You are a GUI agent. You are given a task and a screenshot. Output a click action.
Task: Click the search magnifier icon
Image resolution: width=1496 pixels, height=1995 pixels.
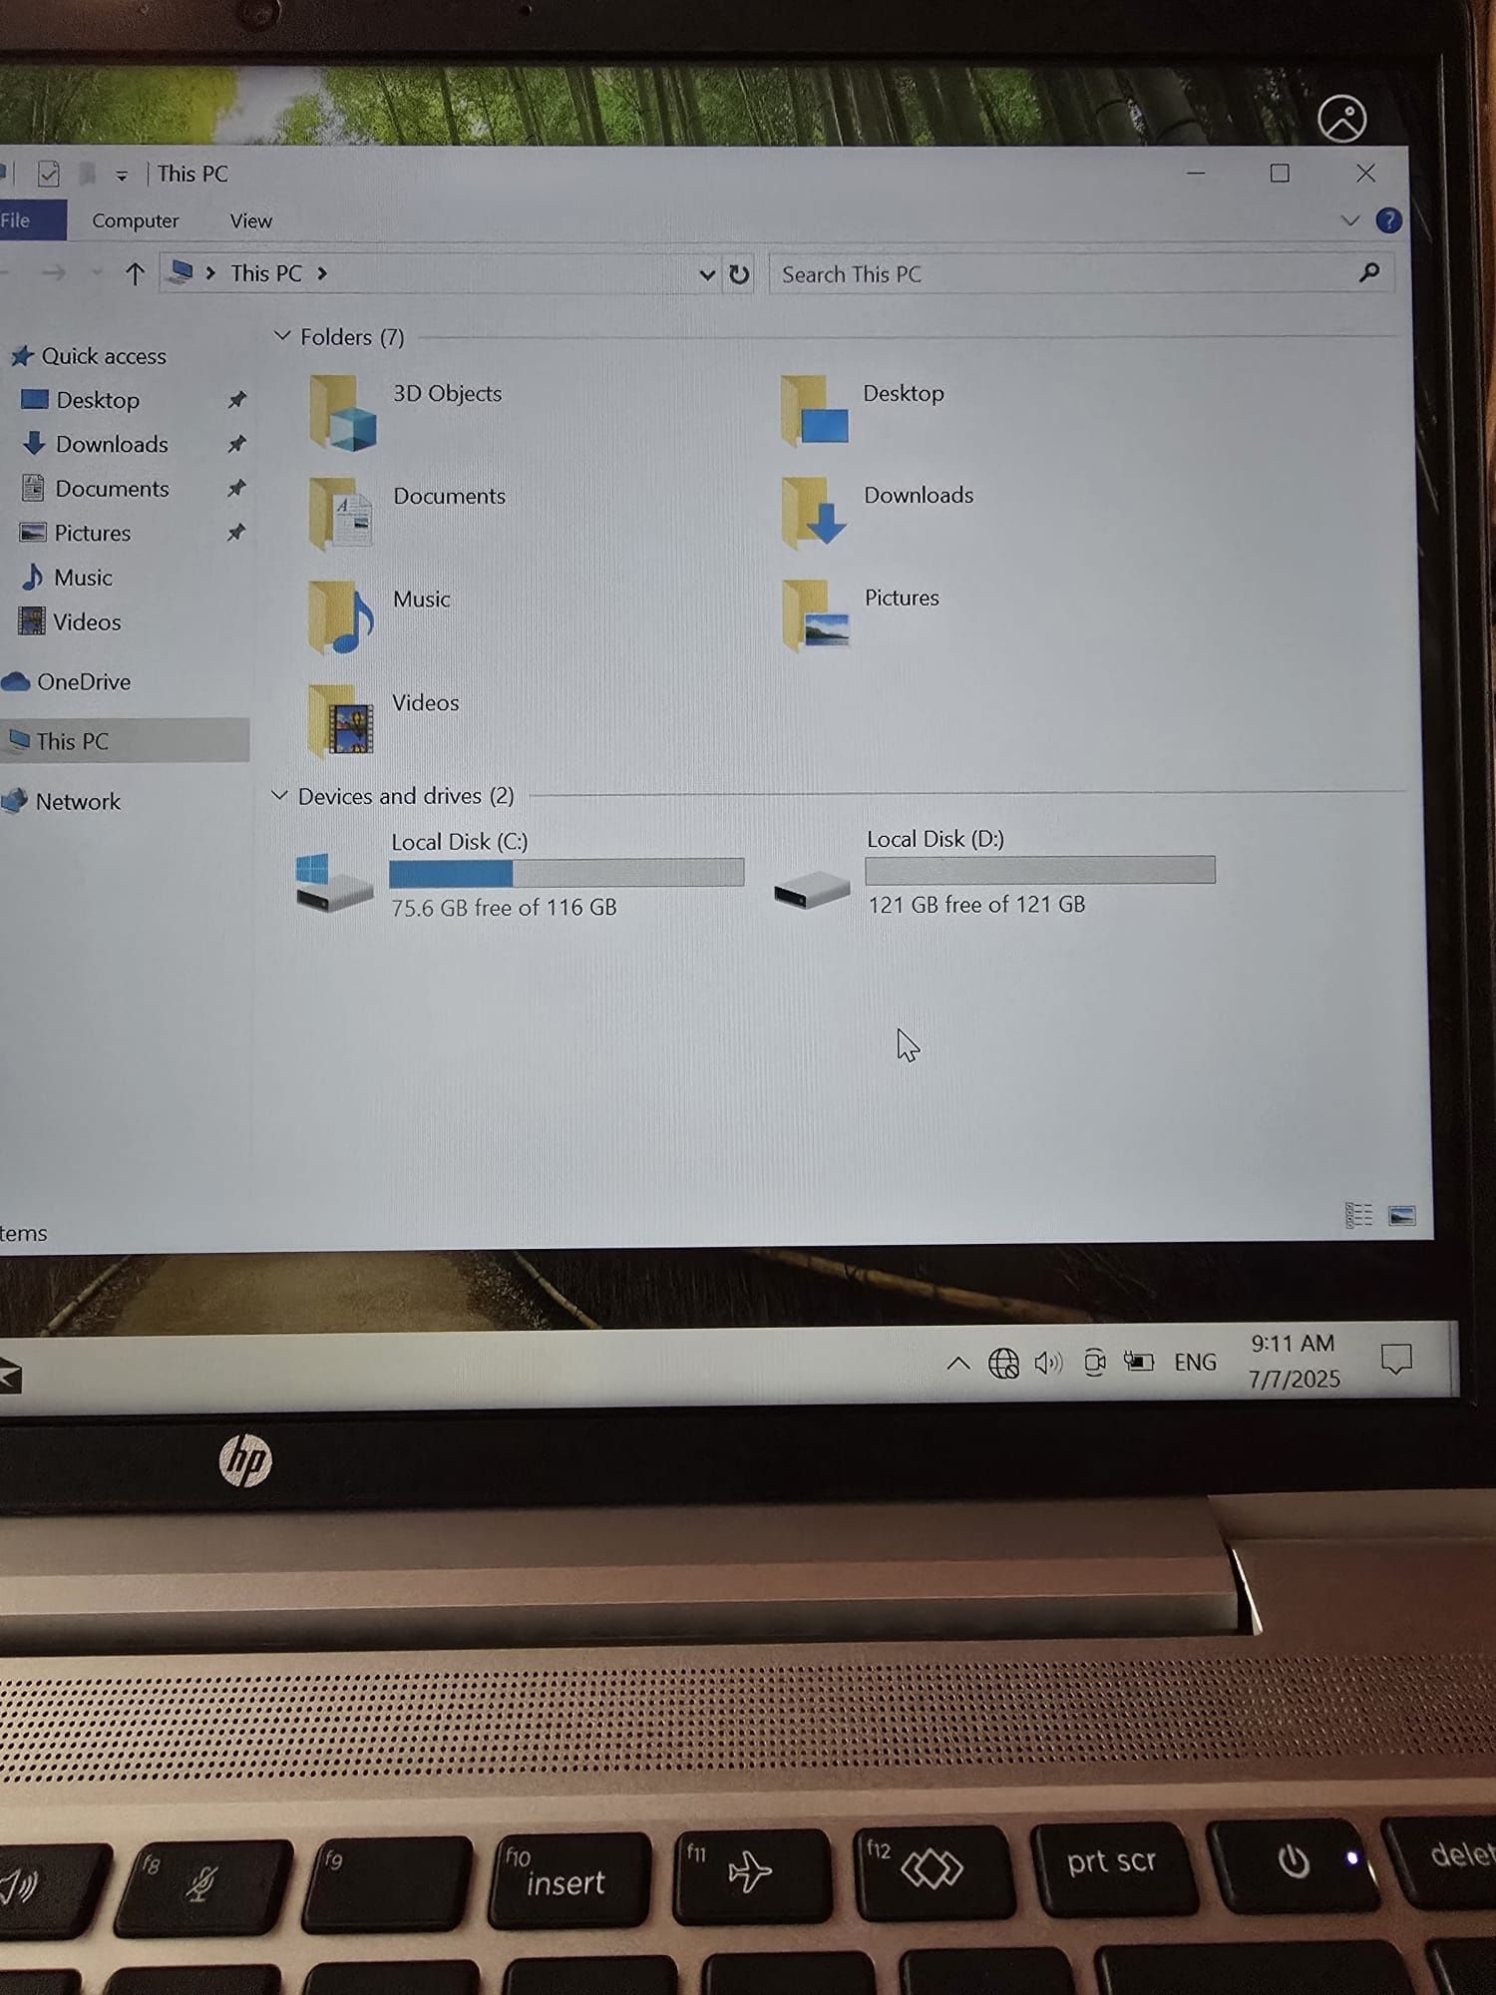tap(1369, 272)
